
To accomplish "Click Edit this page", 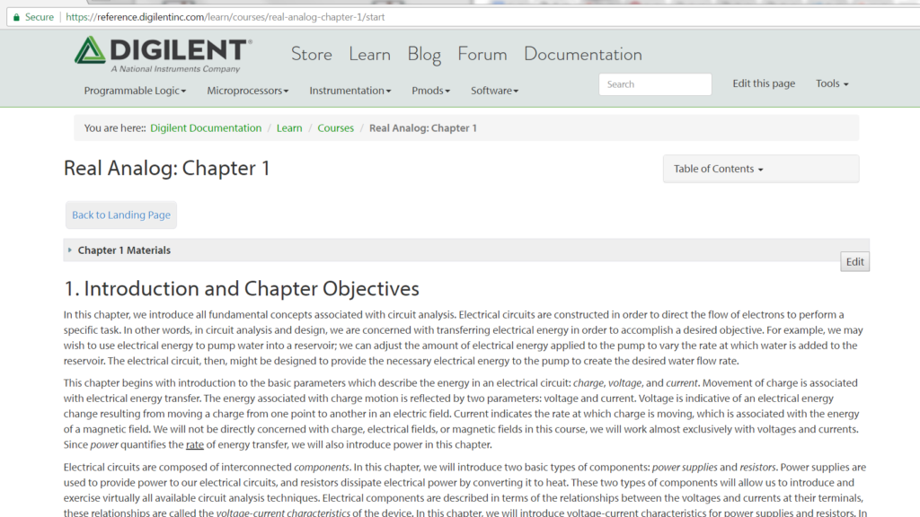I will (764, 83).
